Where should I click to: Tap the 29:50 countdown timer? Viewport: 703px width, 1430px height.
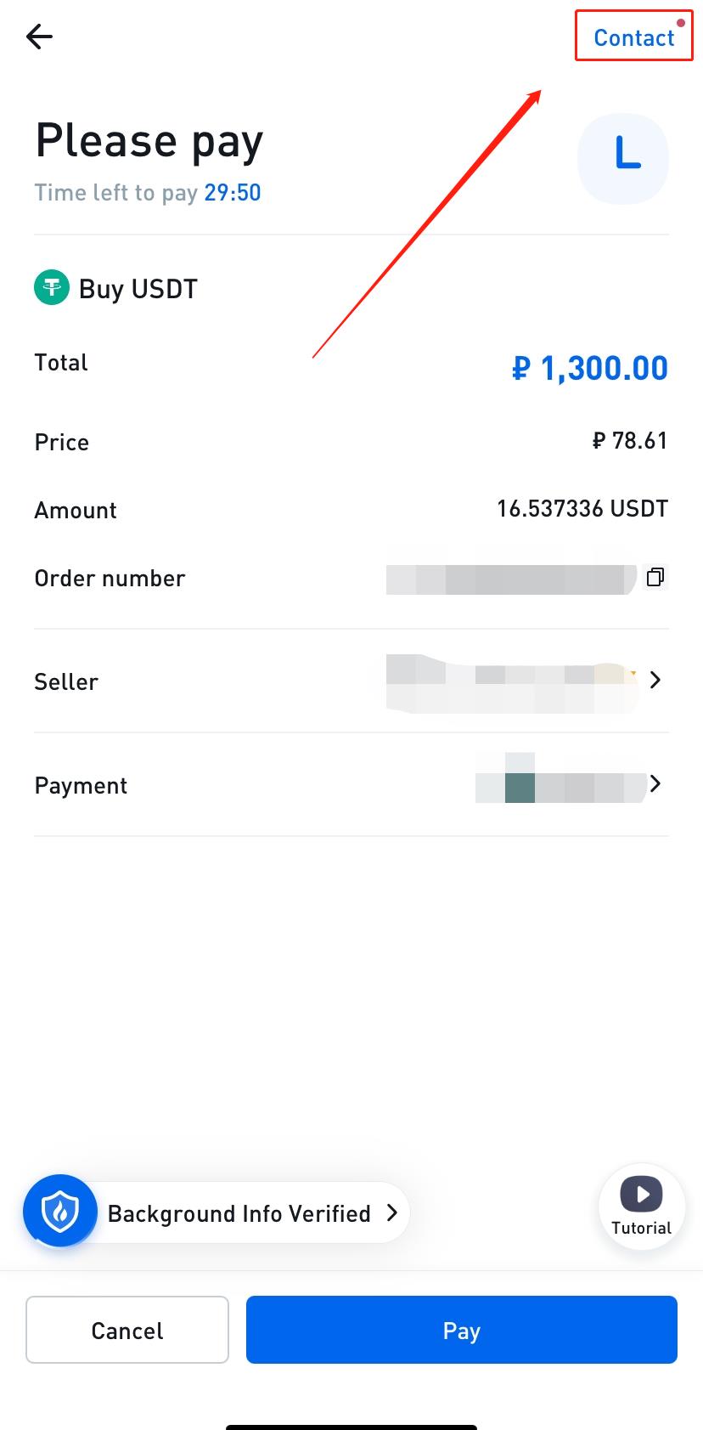pos(233,193)
